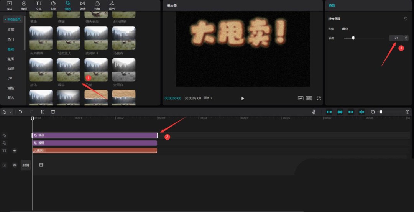Select the 热门 effects category
Screen dimensions: 414x212
tap(11, 39)
